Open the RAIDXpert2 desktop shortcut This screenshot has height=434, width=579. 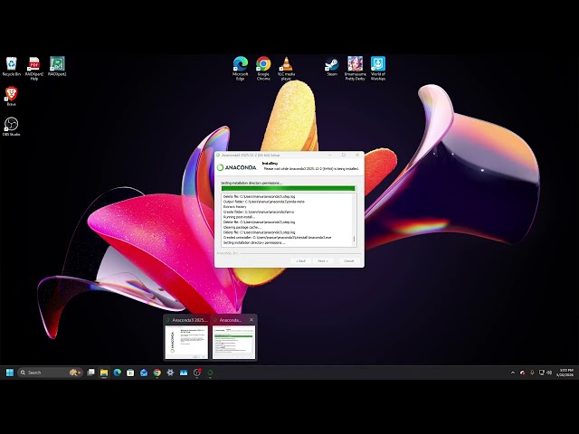[x=57, y=66]
